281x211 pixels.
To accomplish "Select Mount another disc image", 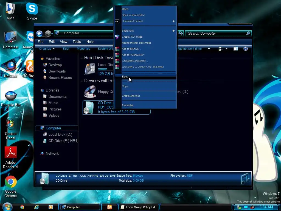I will click(145, 43).
